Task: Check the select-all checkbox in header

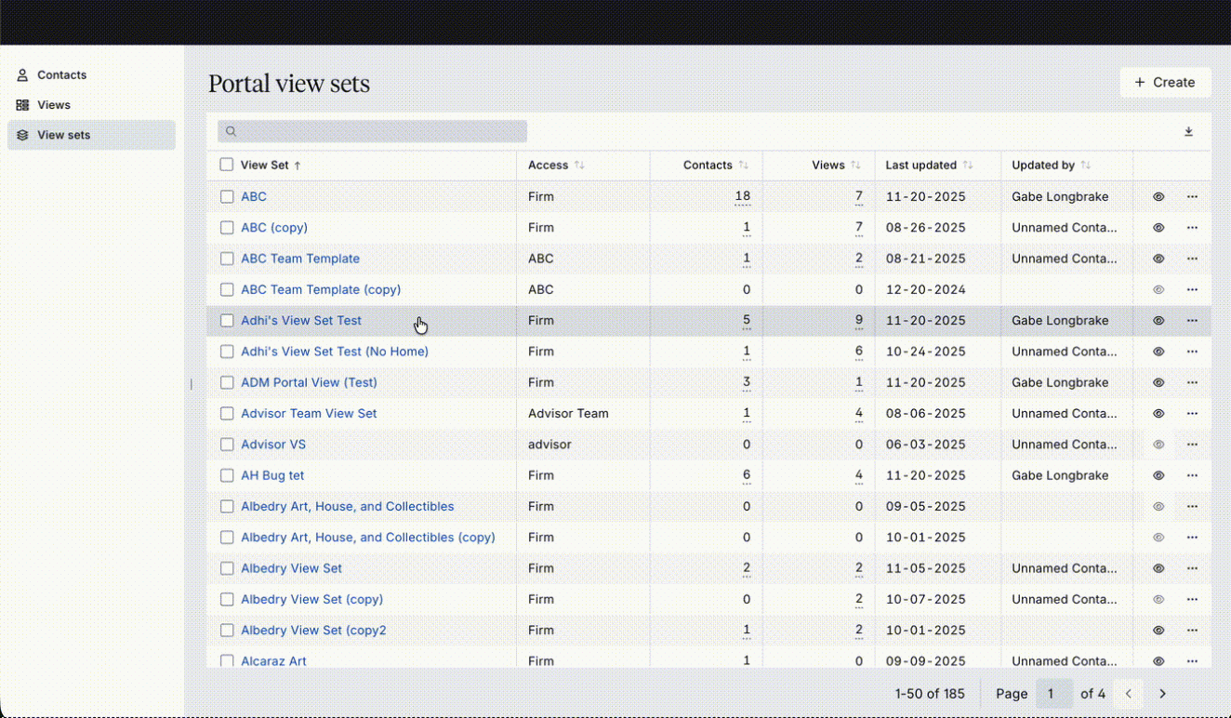Action: (227, 165)
